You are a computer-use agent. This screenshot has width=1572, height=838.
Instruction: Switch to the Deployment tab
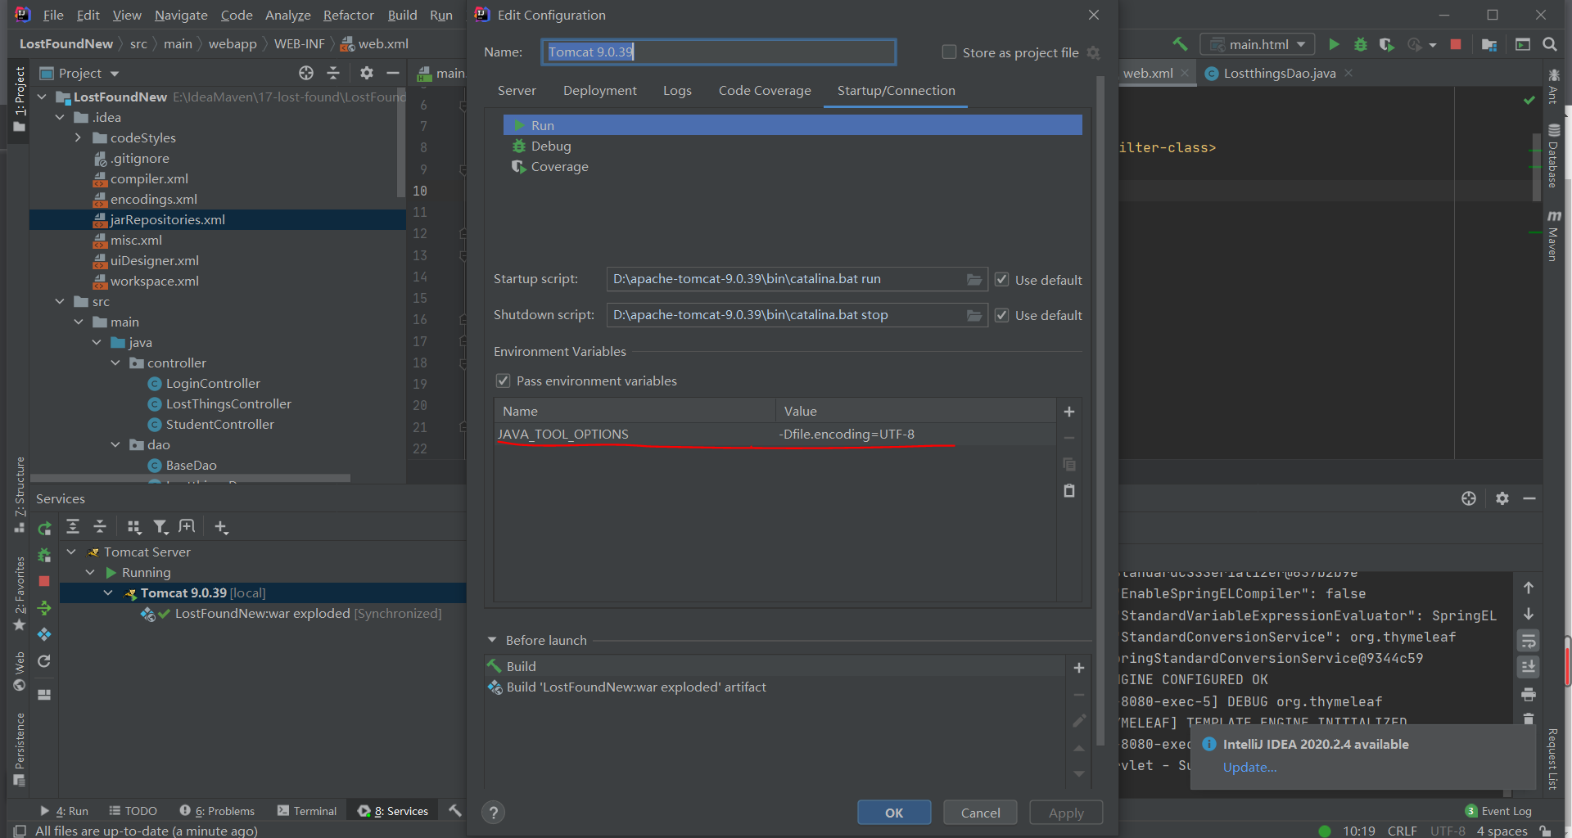(x=599, y=91)
